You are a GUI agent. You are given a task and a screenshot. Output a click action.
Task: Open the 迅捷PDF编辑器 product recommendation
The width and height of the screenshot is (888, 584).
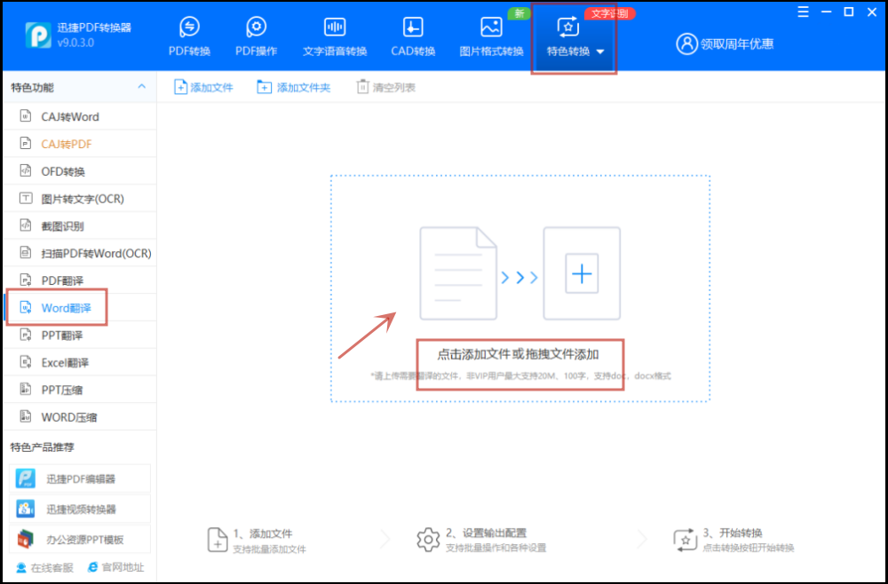pos(80,478)
